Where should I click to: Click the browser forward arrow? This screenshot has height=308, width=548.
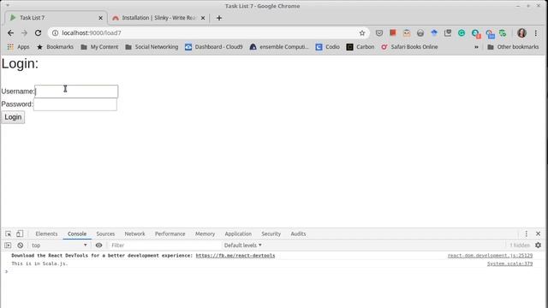(x=24, y=33)
